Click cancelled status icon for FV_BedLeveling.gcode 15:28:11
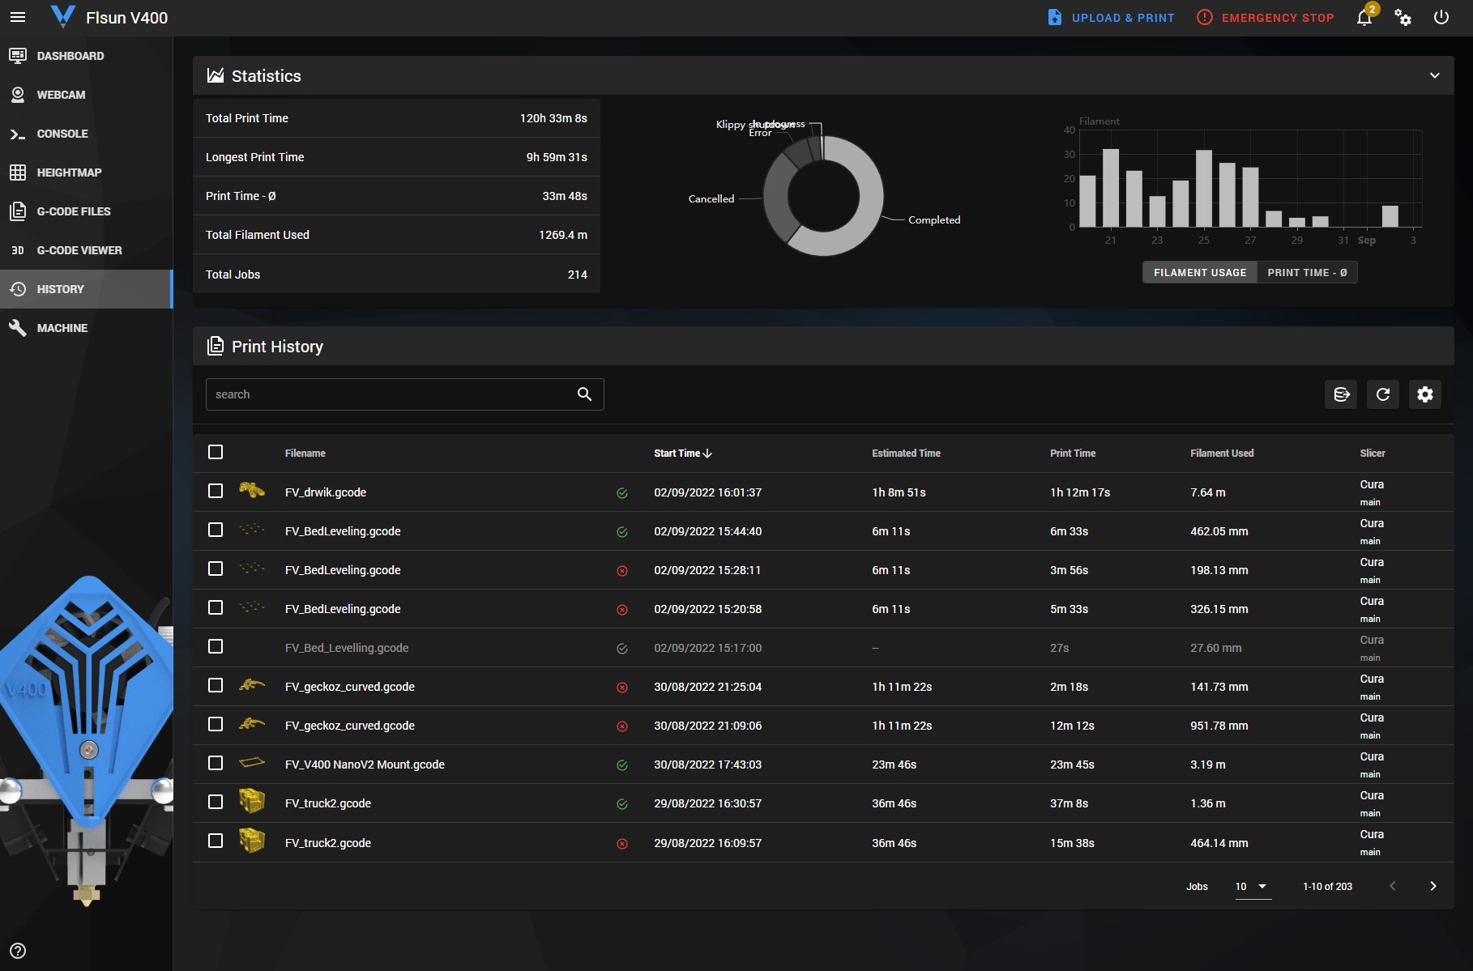 (622, 571)
